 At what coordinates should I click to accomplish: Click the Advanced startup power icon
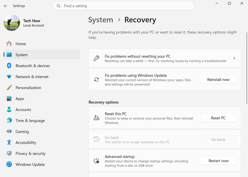coord(96,161)
